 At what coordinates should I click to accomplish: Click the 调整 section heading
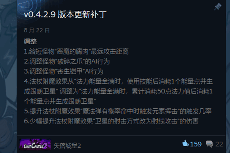click(30, 41)
